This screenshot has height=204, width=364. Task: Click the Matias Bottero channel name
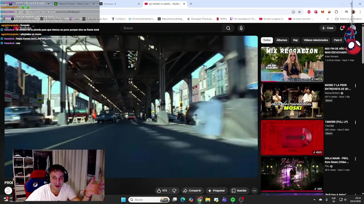[332, 93]
